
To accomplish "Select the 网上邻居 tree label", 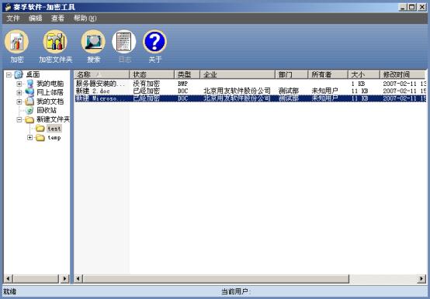I will [50, 92].
